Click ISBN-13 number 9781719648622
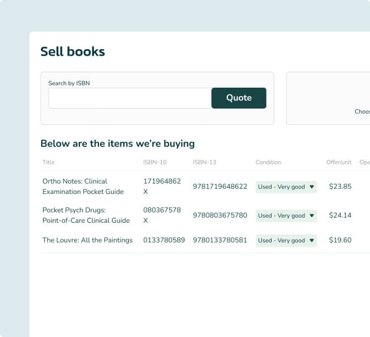The width and height of the screenshot is (370, 337). click(220, 187)
